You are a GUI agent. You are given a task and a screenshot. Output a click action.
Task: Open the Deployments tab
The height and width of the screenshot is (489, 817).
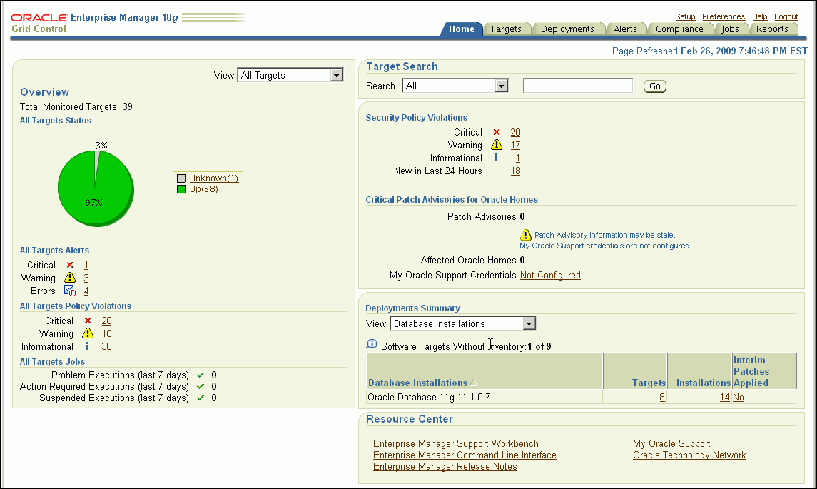[567, 29]
